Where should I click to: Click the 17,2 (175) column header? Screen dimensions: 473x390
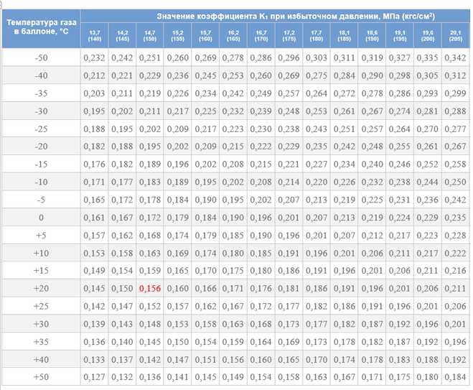[x=289, y=35]
